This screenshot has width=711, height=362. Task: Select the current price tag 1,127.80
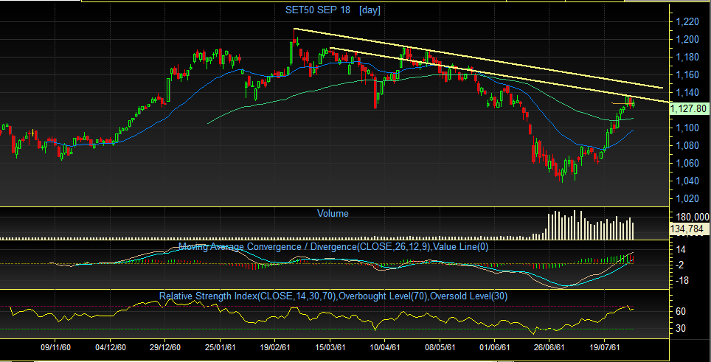coord(688,108)
